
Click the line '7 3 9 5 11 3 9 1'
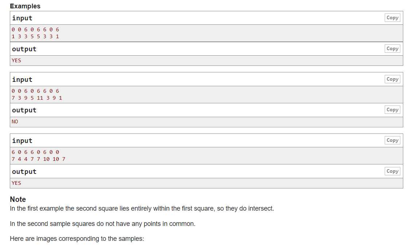pyautogui.click(x=37, y=98)
